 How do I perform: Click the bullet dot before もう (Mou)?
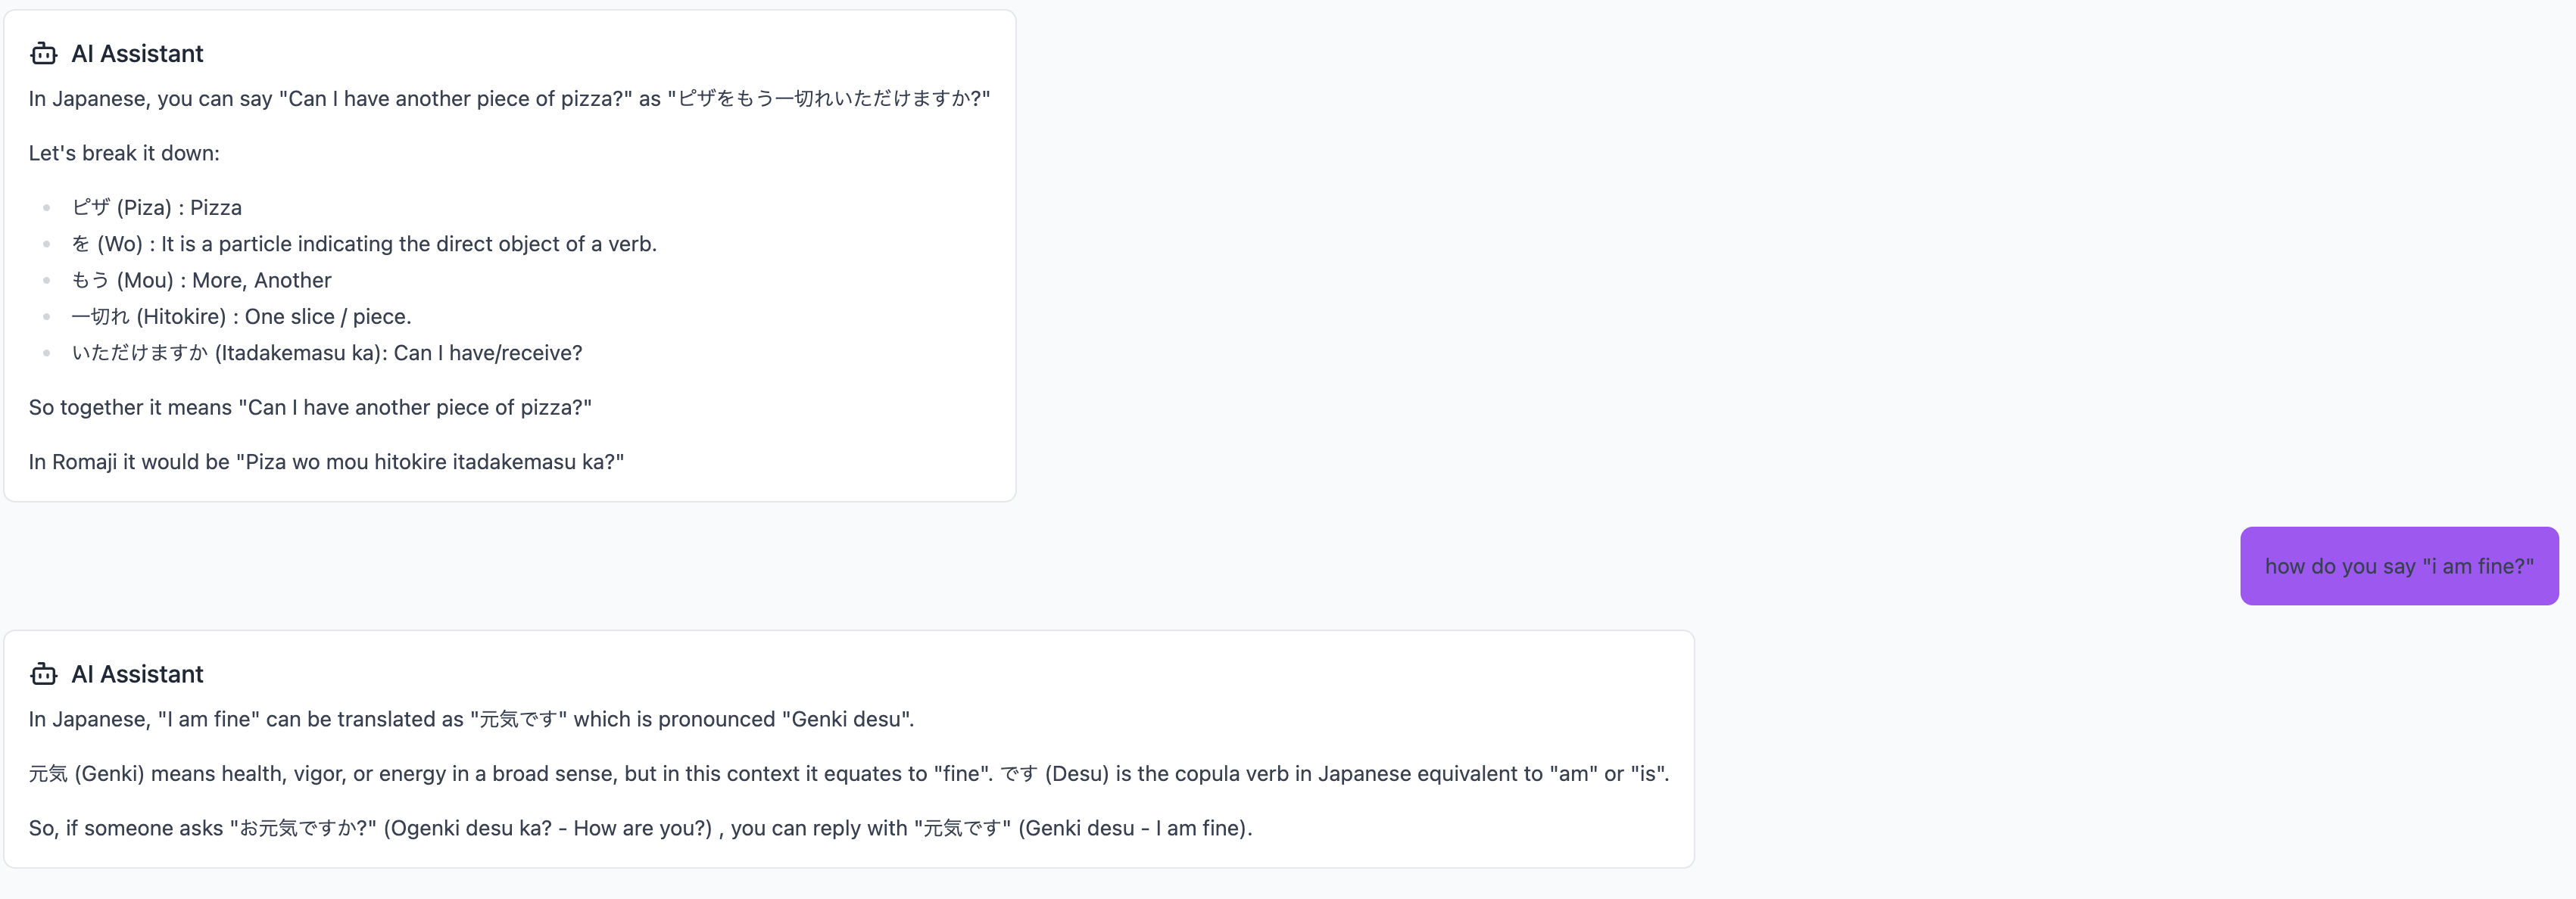[47, 281]
